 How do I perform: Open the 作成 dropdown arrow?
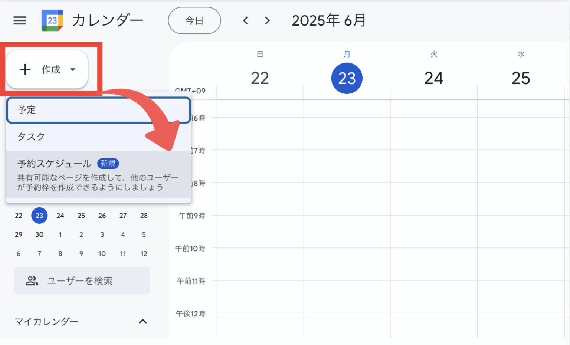(73, 69)
